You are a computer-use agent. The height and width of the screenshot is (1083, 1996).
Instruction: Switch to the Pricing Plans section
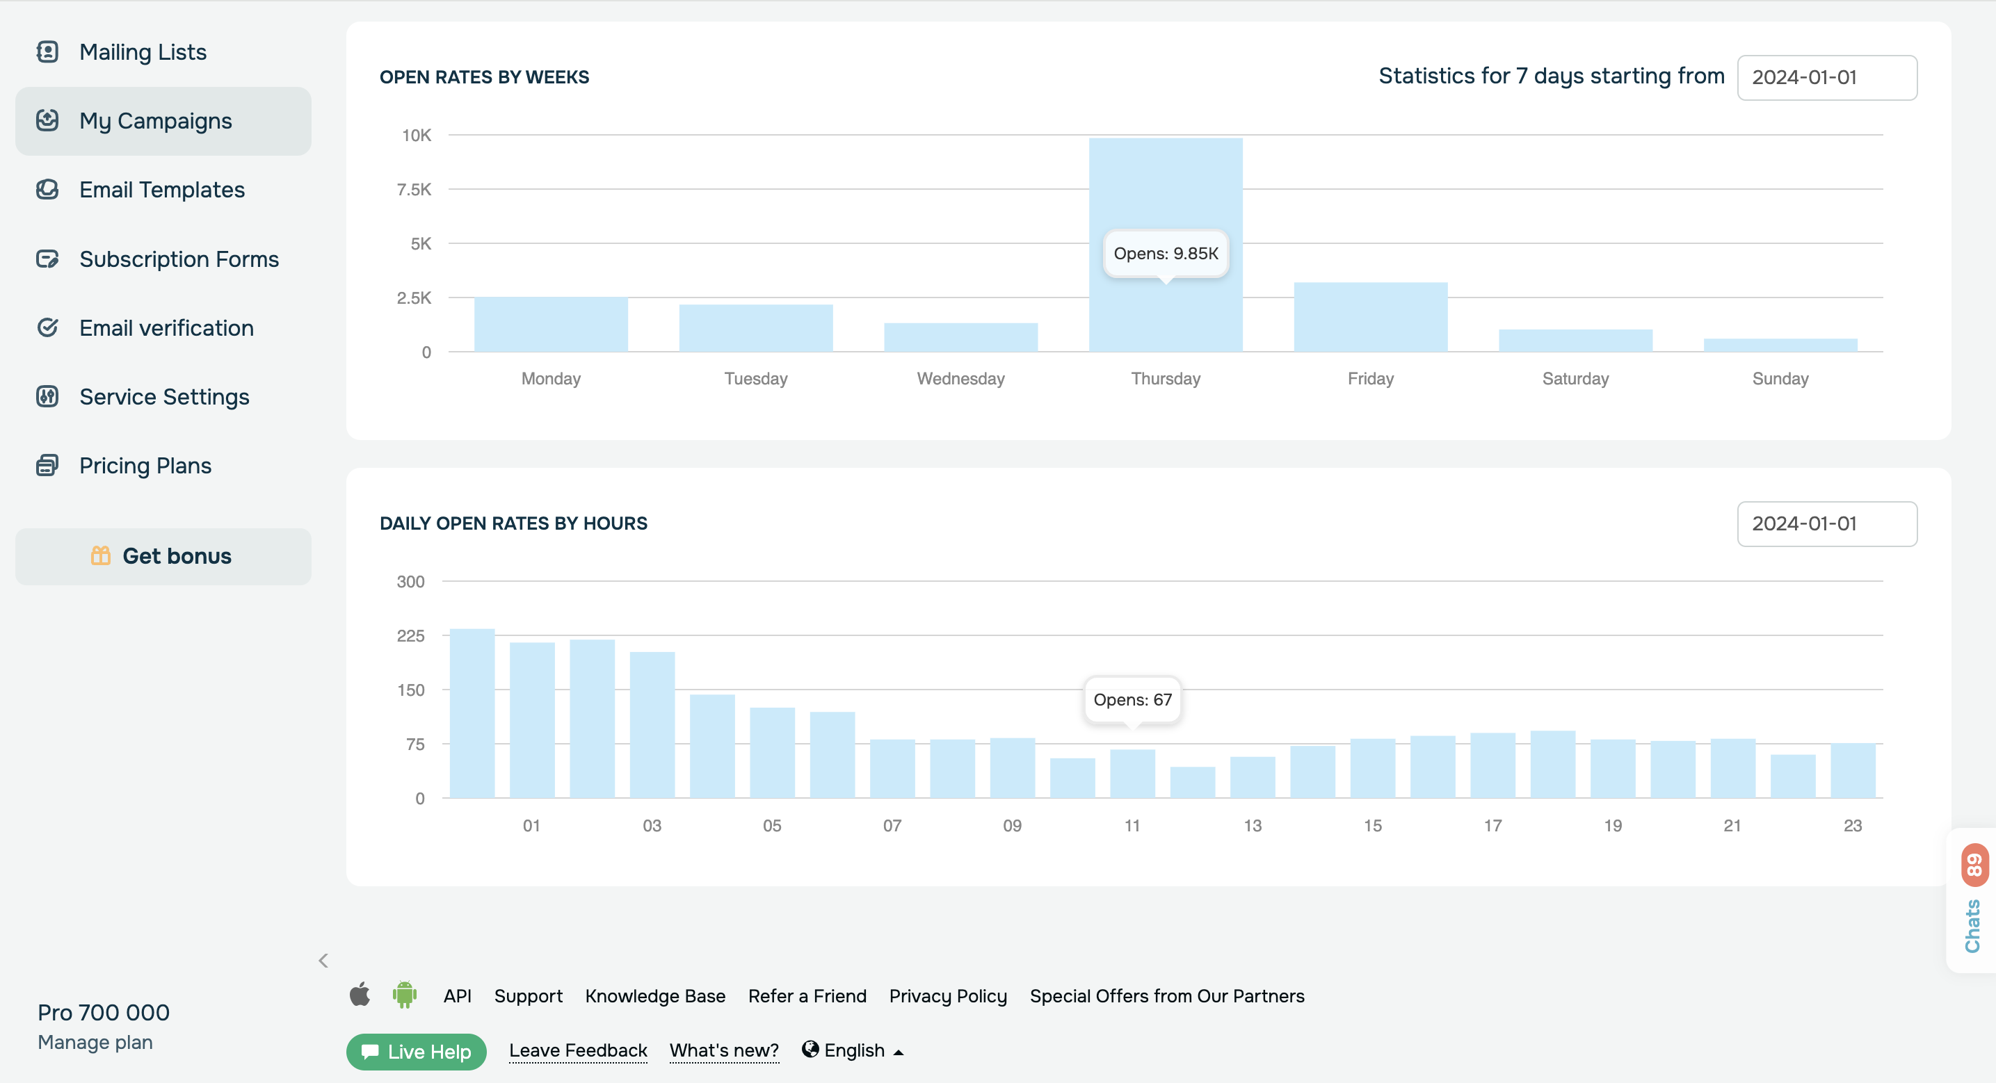[x=145, y=466]
